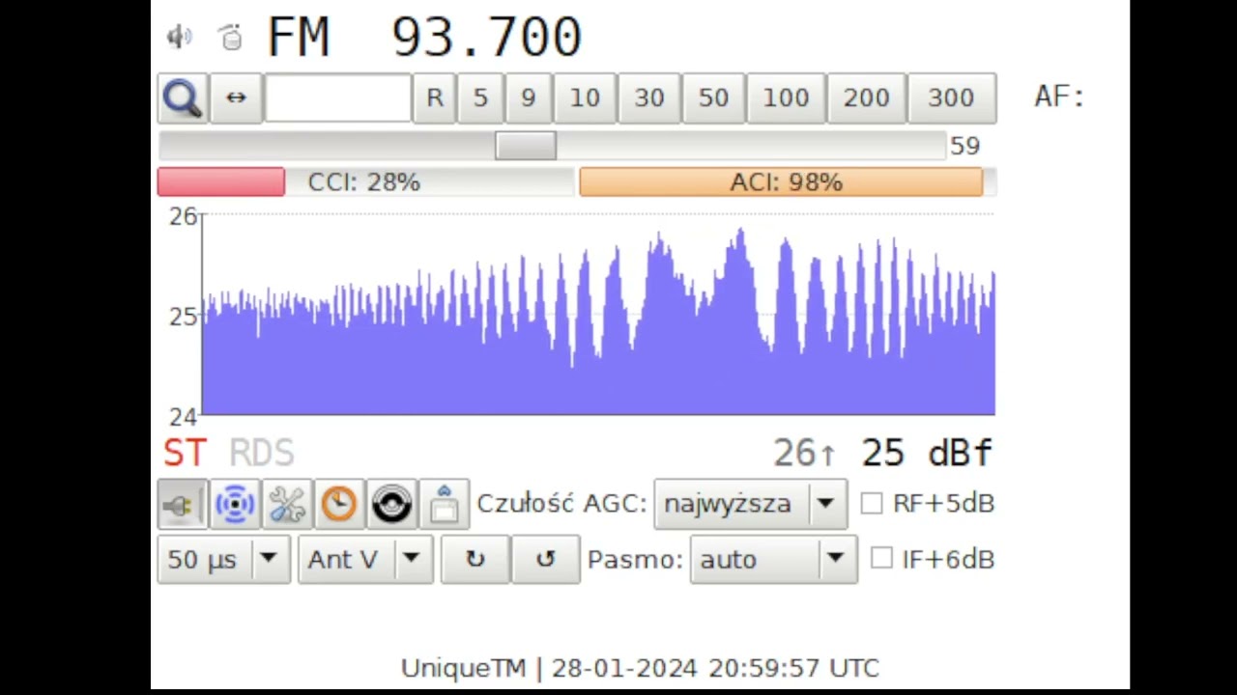Image resolution: width=1237 pixels, height=695 pixels.
Task: Enable the RF+5dB checkbox
Action: 871,503
